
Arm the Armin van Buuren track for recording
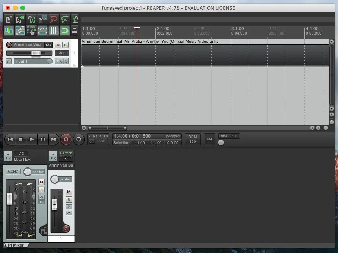9,45
